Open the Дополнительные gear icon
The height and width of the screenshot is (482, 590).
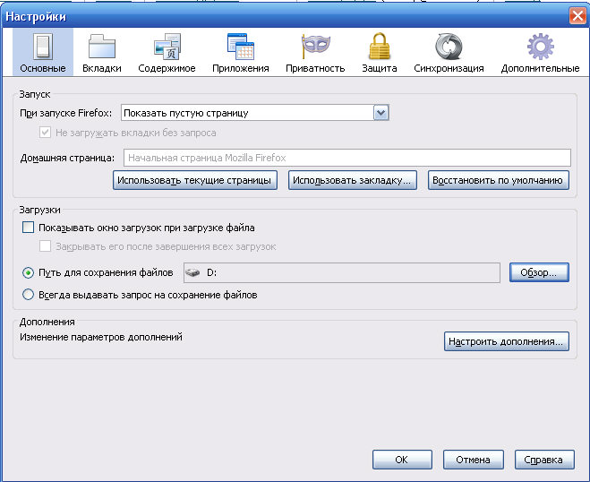(x=541, y=47)
